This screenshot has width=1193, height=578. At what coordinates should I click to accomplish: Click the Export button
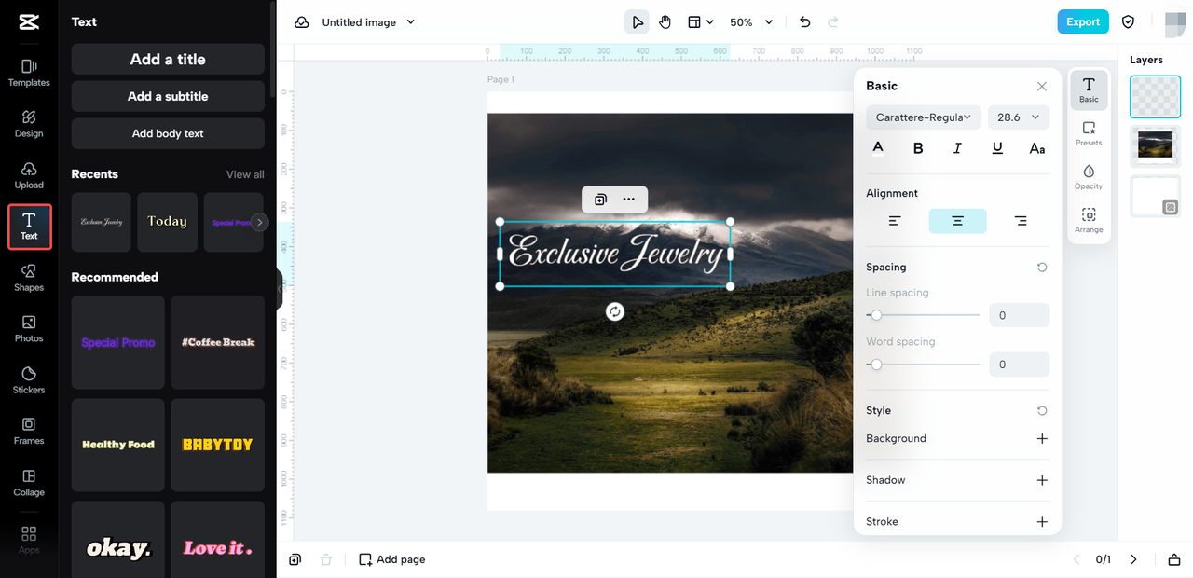click(x=1083, y=22)
